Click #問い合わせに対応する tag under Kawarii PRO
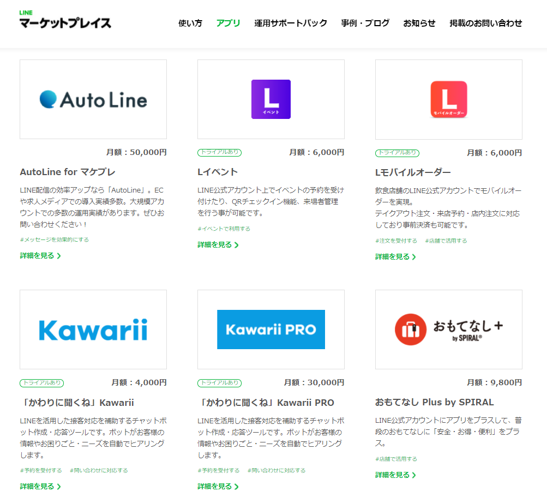547x491 pixels. point(276,470)
